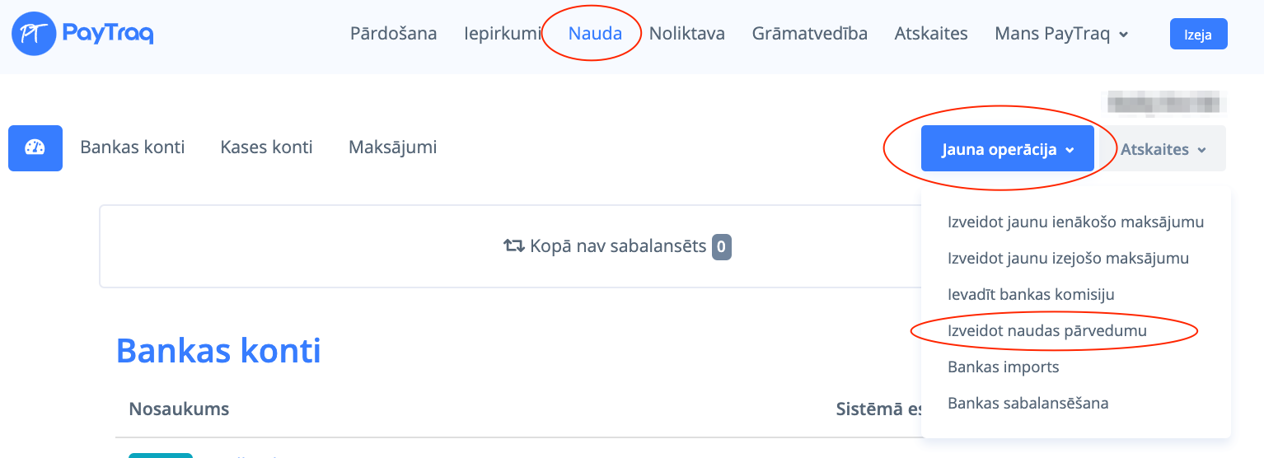Switch to the Kases konti tab
The image size is (1264, 458).
(266, 147)
